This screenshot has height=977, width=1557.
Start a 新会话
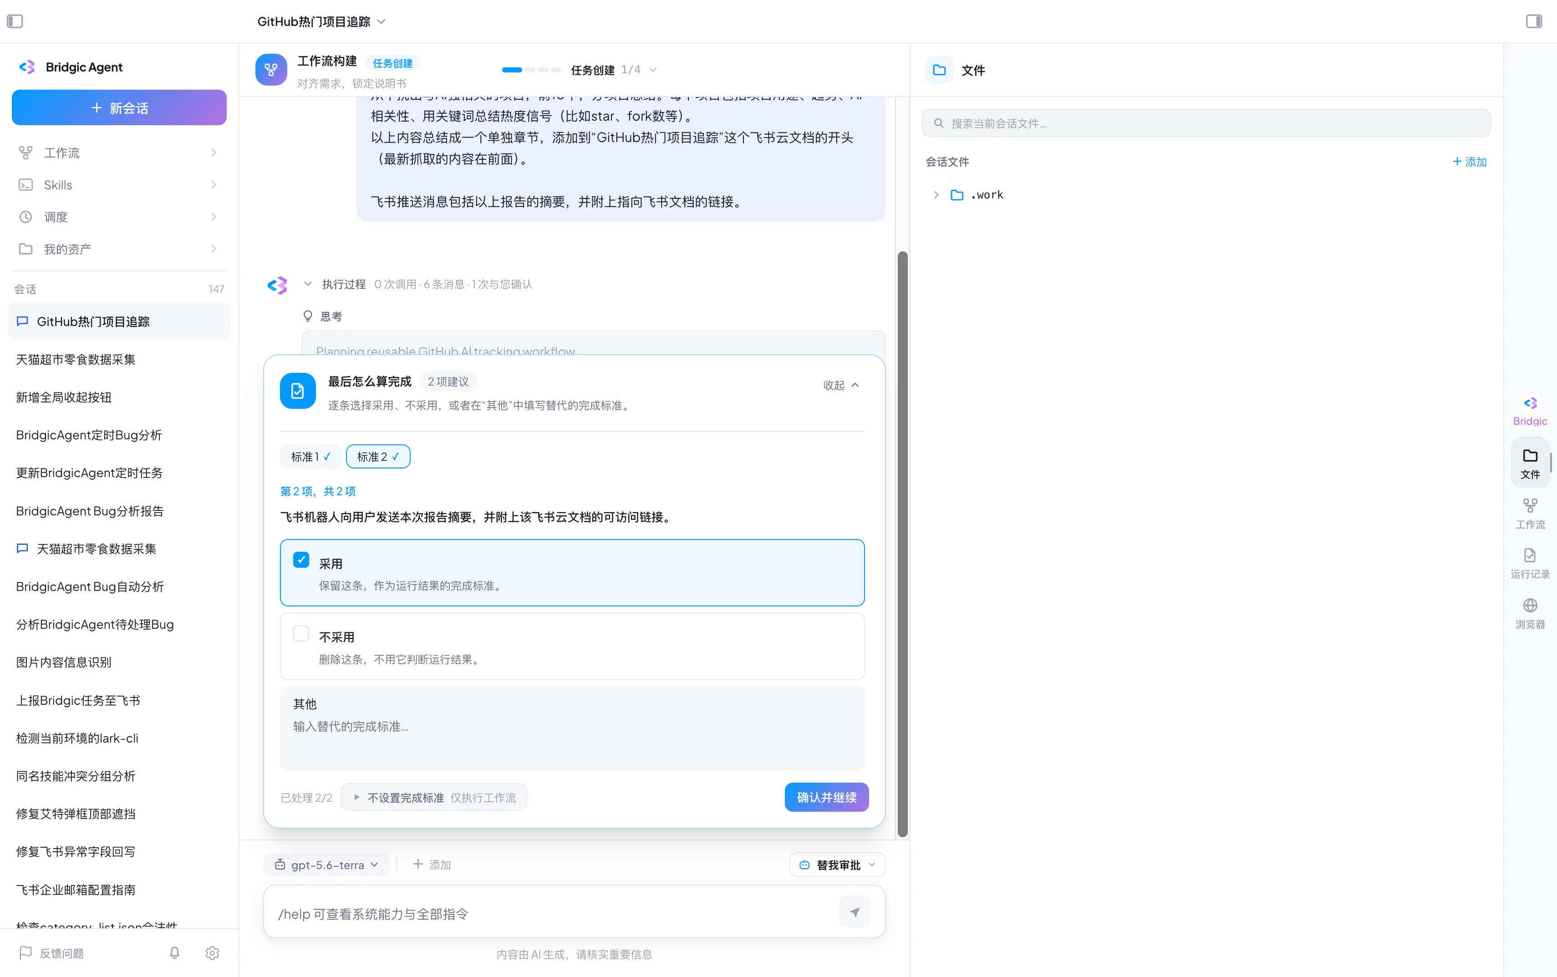[x=119, y=107]
